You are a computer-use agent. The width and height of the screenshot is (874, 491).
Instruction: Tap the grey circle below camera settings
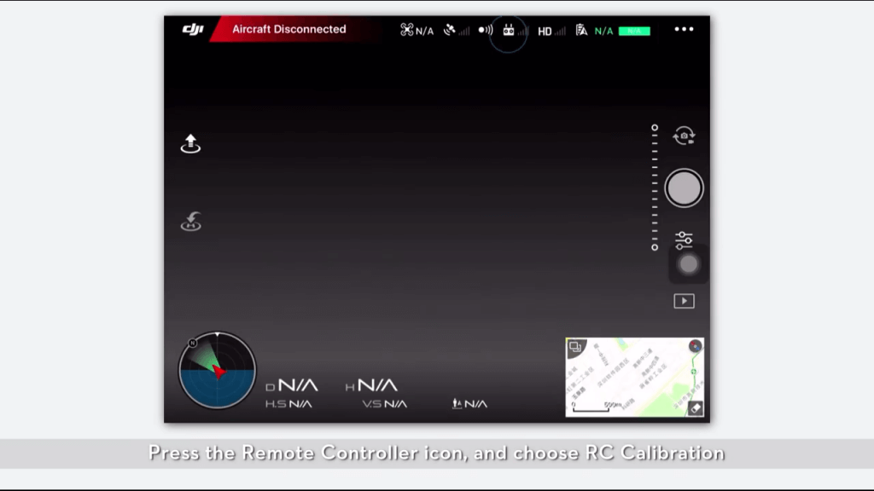tap(689, 264)
